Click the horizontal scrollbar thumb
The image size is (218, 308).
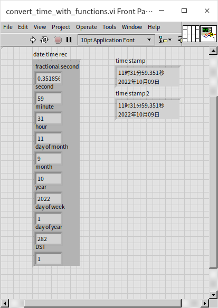coord(102,303)
